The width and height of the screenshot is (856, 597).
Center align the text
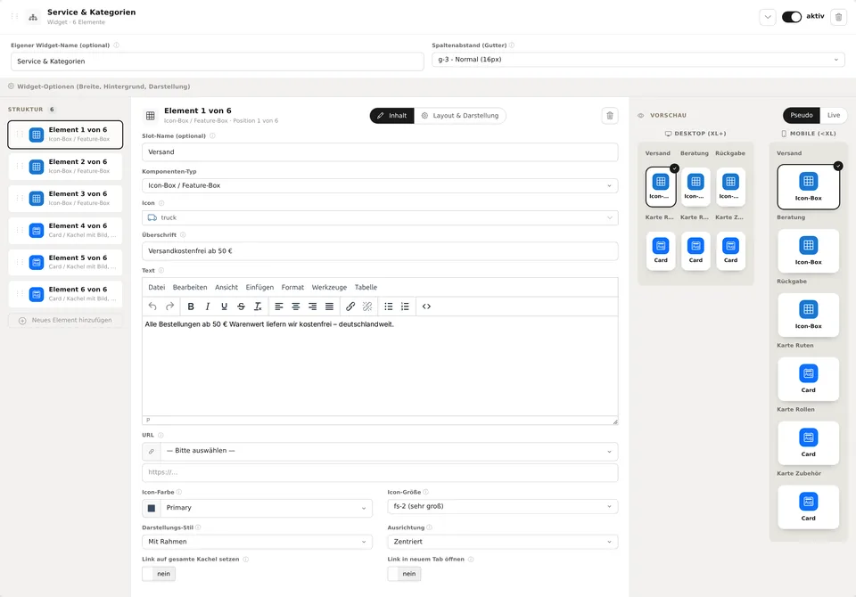click(296, 307)
